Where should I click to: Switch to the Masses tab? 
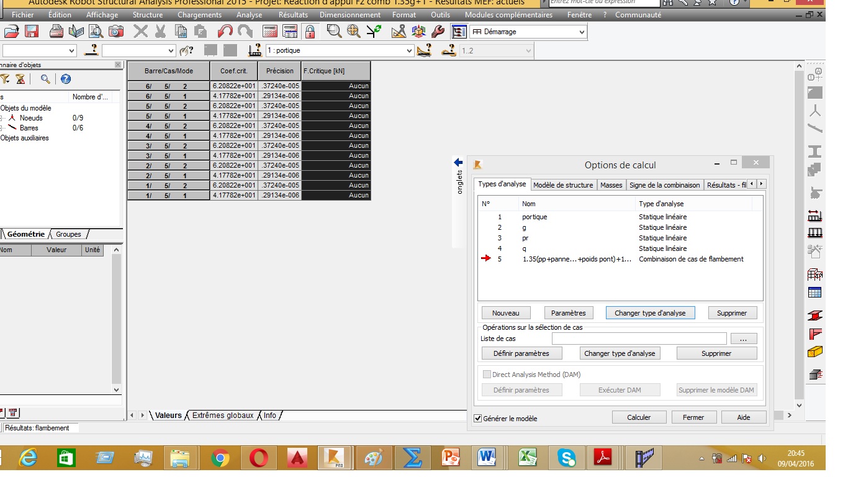click(x=611, y=185)
